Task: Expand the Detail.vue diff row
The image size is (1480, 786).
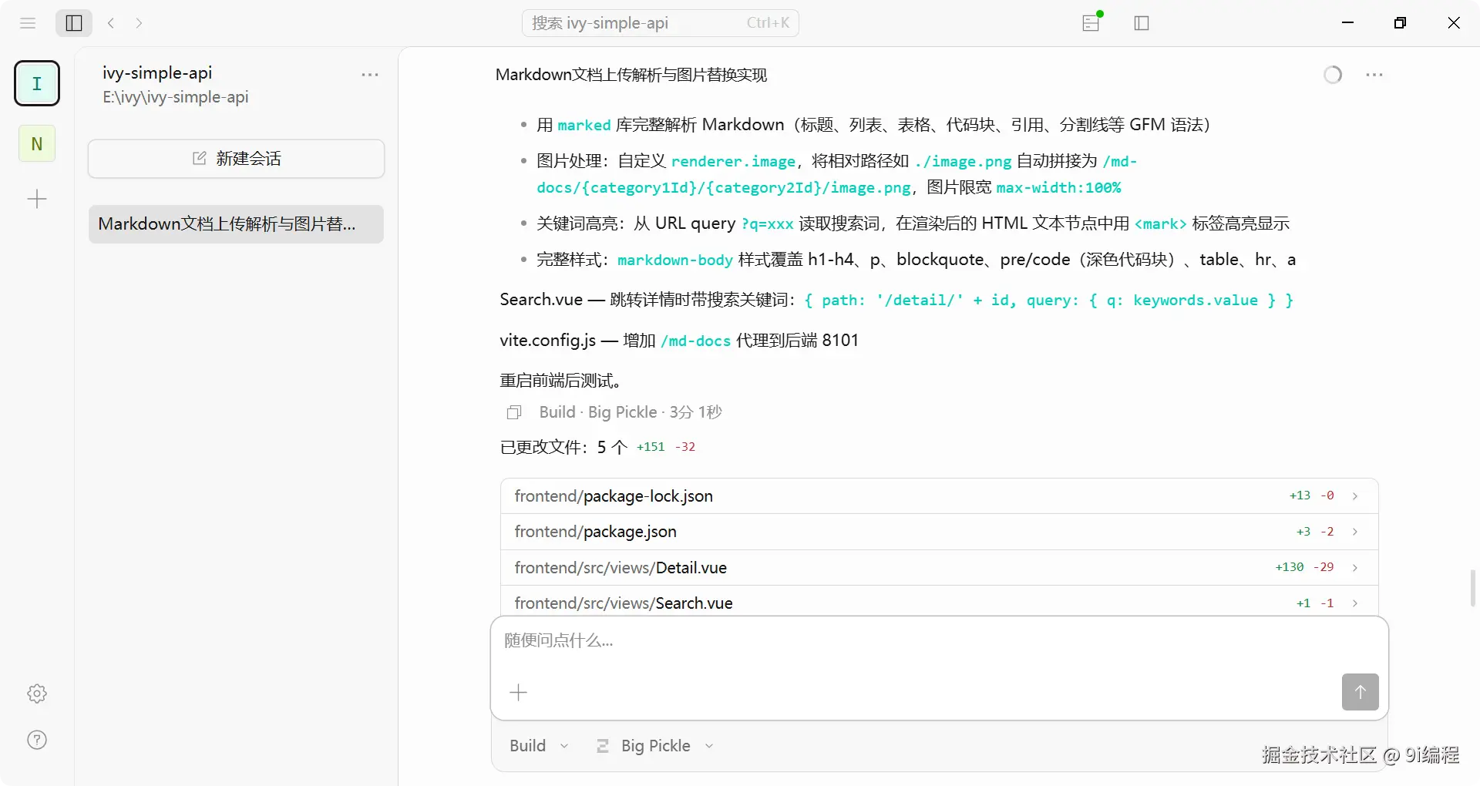Action: point(939,568)
